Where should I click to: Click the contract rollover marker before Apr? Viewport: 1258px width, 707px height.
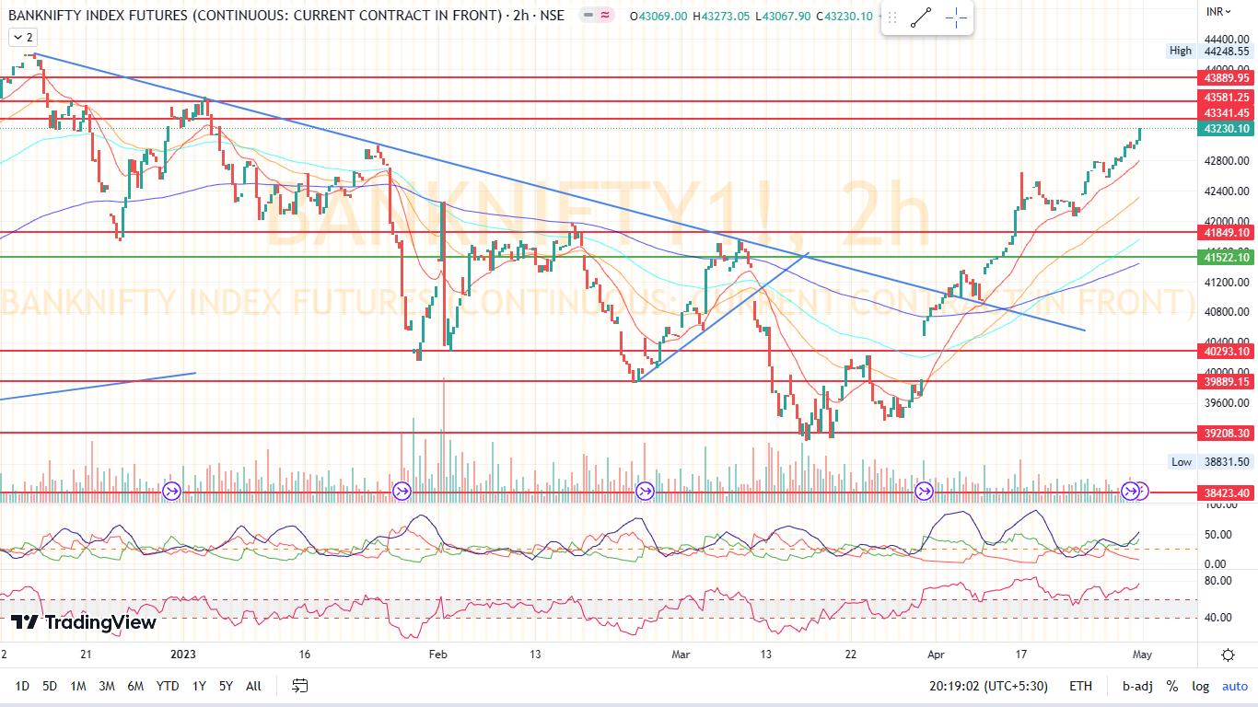(924, 491)
